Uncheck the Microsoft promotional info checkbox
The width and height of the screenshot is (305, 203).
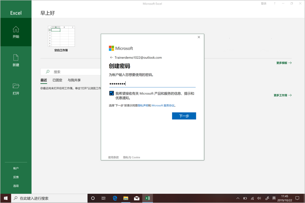(x=111, y=94)
